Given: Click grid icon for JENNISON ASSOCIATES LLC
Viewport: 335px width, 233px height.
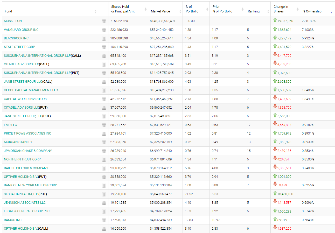Looking at the screenshot, I should [x=104, y=203].
